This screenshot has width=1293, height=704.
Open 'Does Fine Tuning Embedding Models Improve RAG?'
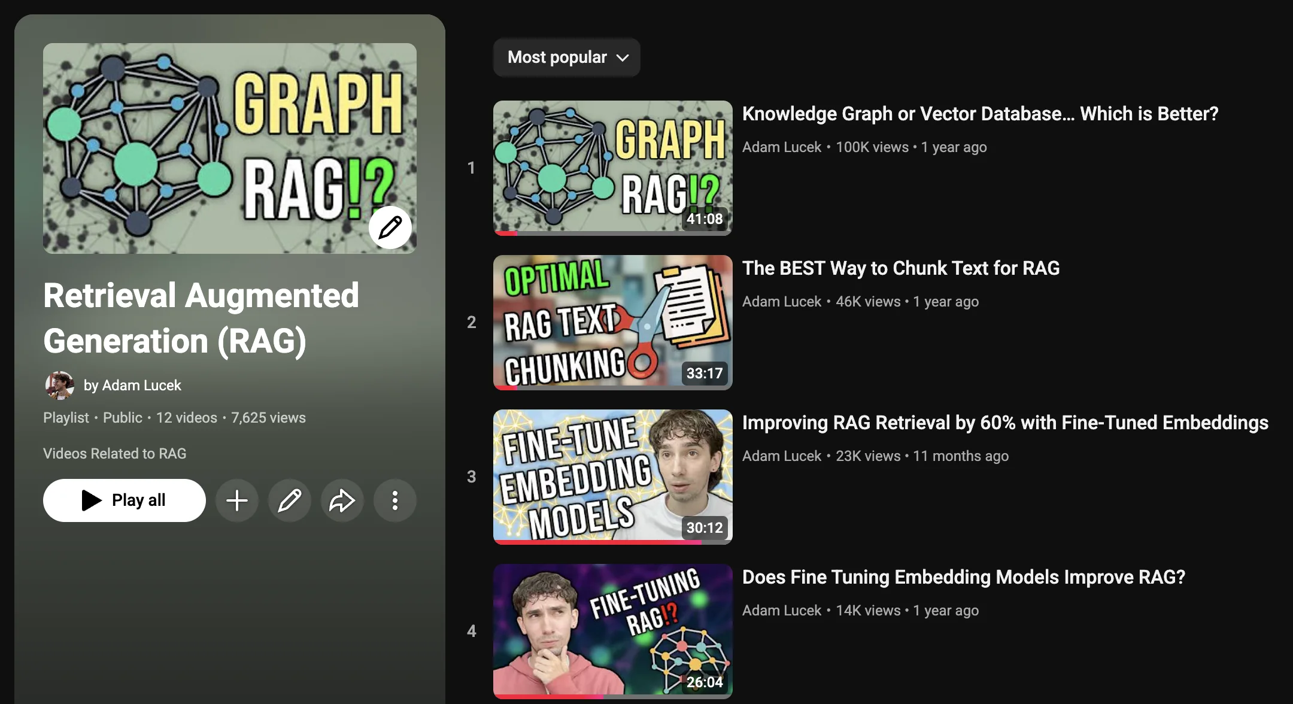click(x=964, y=576)
